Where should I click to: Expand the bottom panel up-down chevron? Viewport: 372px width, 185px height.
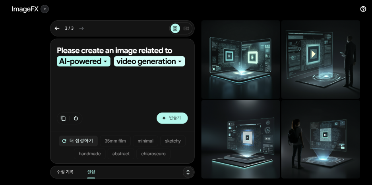click(x=188, y=172)
